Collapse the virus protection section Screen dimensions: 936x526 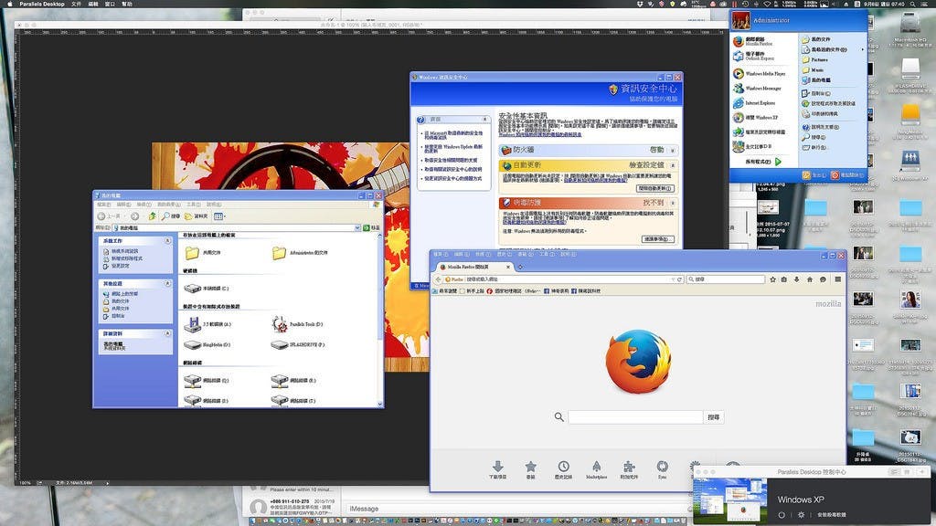coord(674,203)
